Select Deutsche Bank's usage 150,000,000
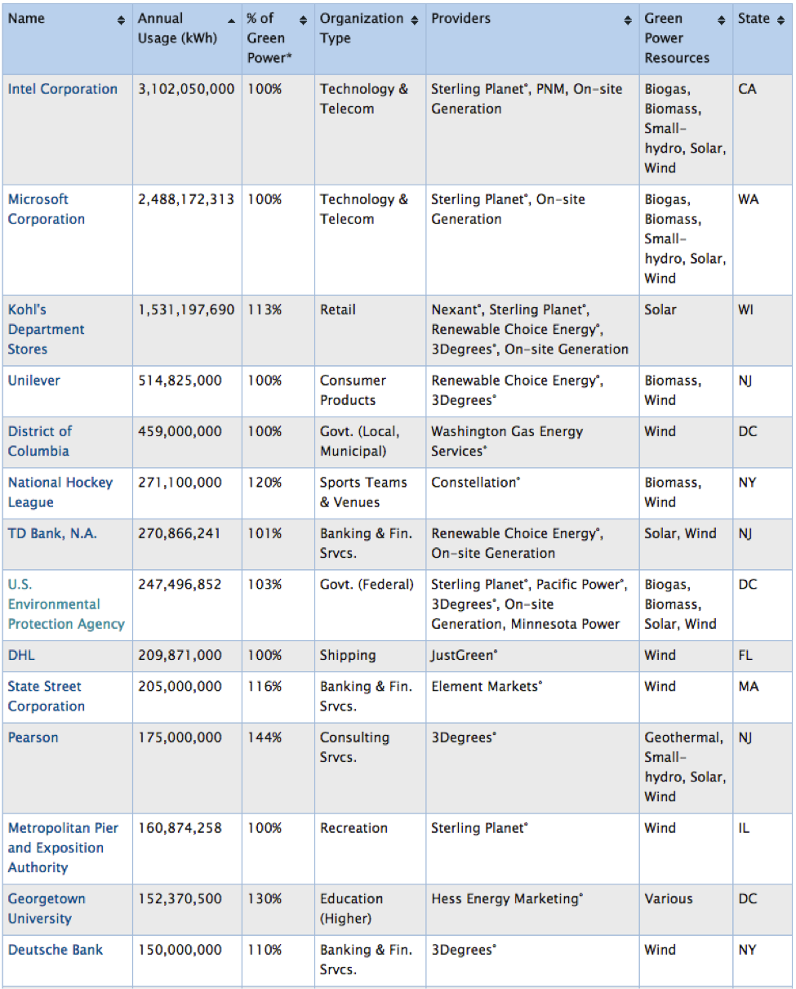 (x=180, y=950)
